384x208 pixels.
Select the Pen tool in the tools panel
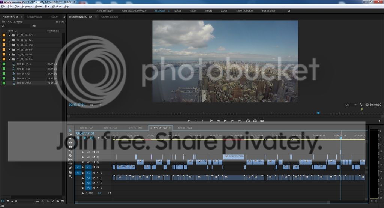coord(70,168)
